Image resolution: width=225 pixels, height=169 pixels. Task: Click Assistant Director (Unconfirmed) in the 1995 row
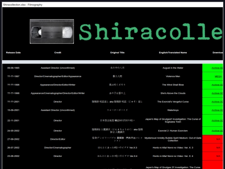[57, 68]
